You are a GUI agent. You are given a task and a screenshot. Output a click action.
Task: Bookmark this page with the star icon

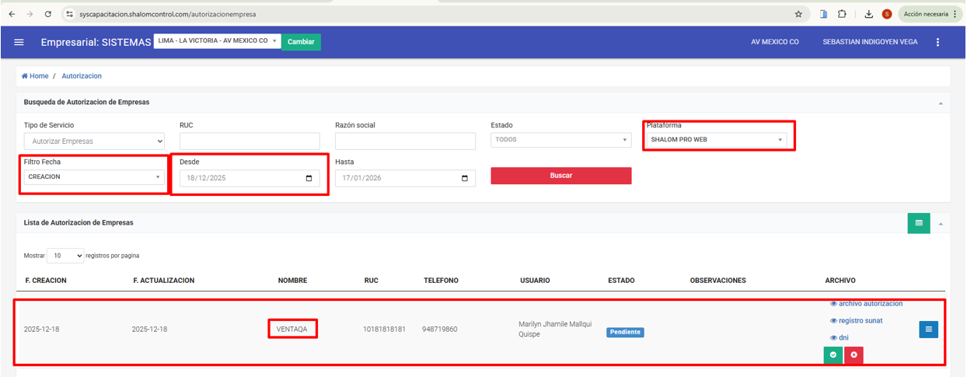tap(798, 14)
